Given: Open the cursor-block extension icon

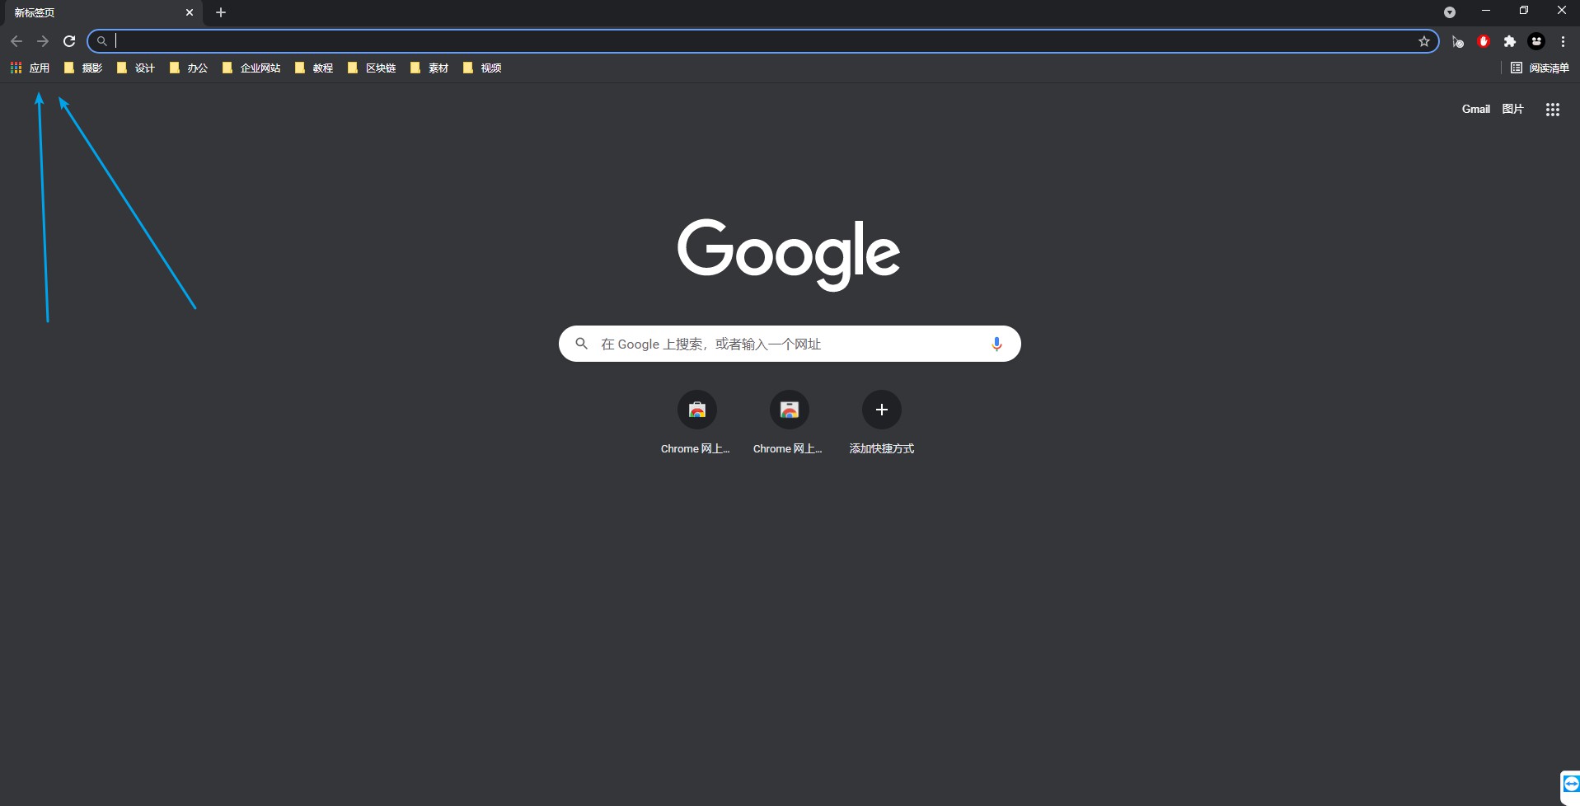Looking at the screenshot, I should coord(1457,41).
